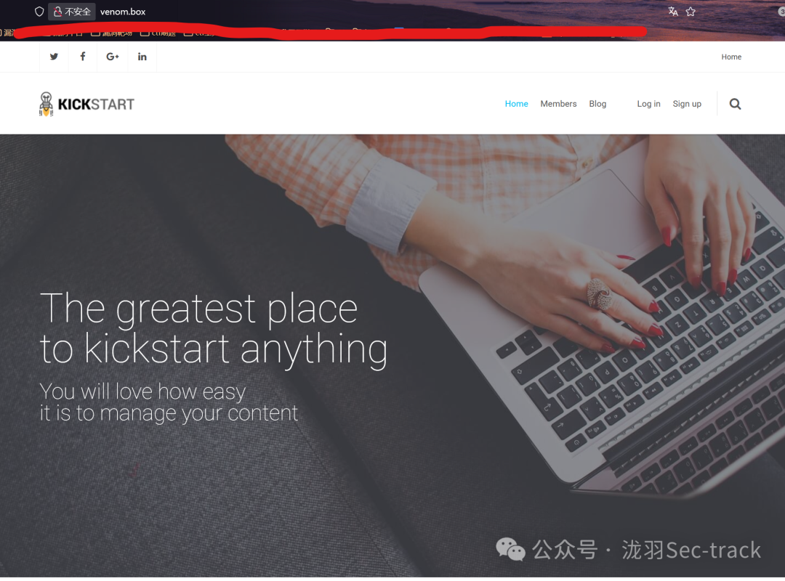Open the Members navigation item
Viewport: 785px width, 581px height.
click(x=558, y=104)
